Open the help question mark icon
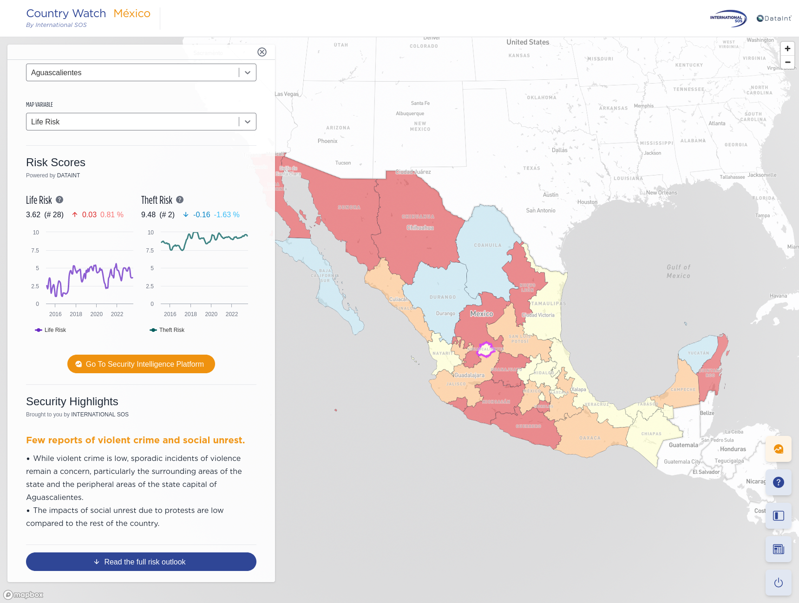The image size is (799, 603). tap(778, 482)
